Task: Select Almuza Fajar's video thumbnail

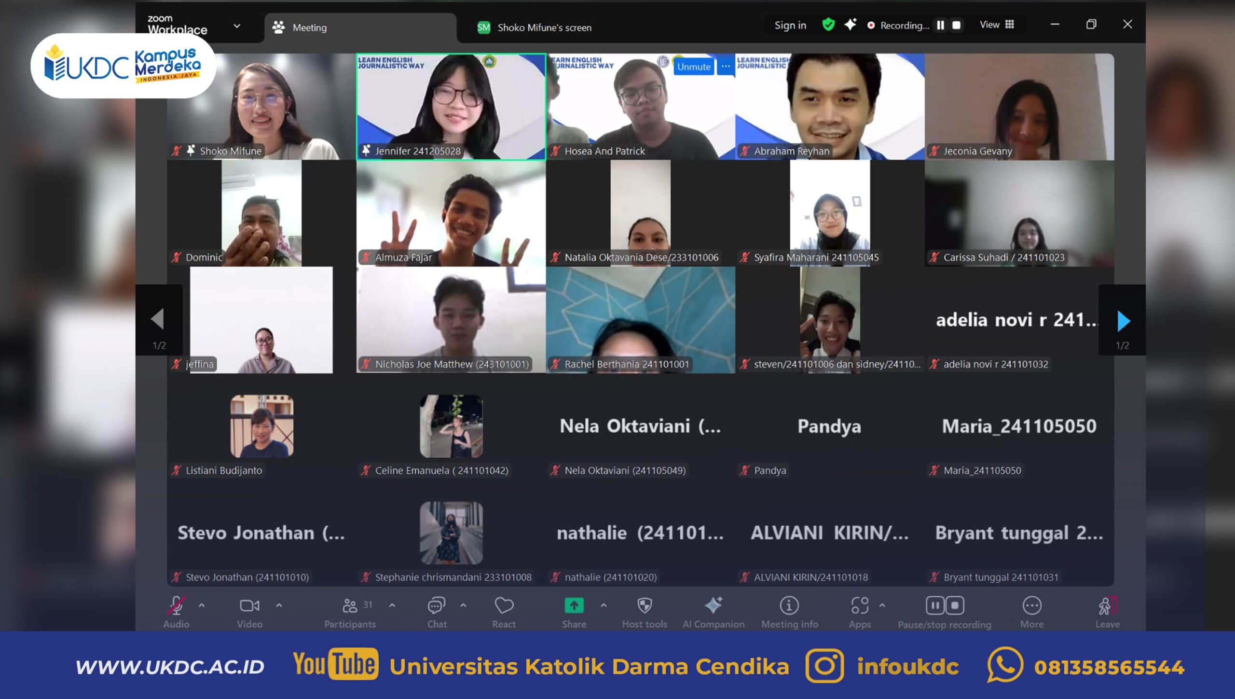Action: coord(451,213)
